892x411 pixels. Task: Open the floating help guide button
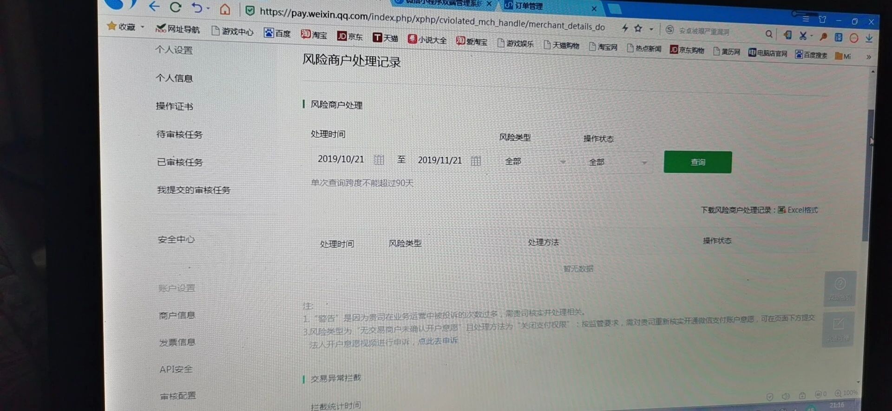840,289
